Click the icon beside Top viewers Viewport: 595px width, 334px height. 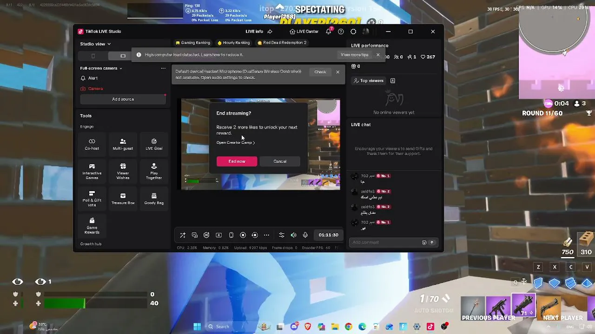pos(393,81)
